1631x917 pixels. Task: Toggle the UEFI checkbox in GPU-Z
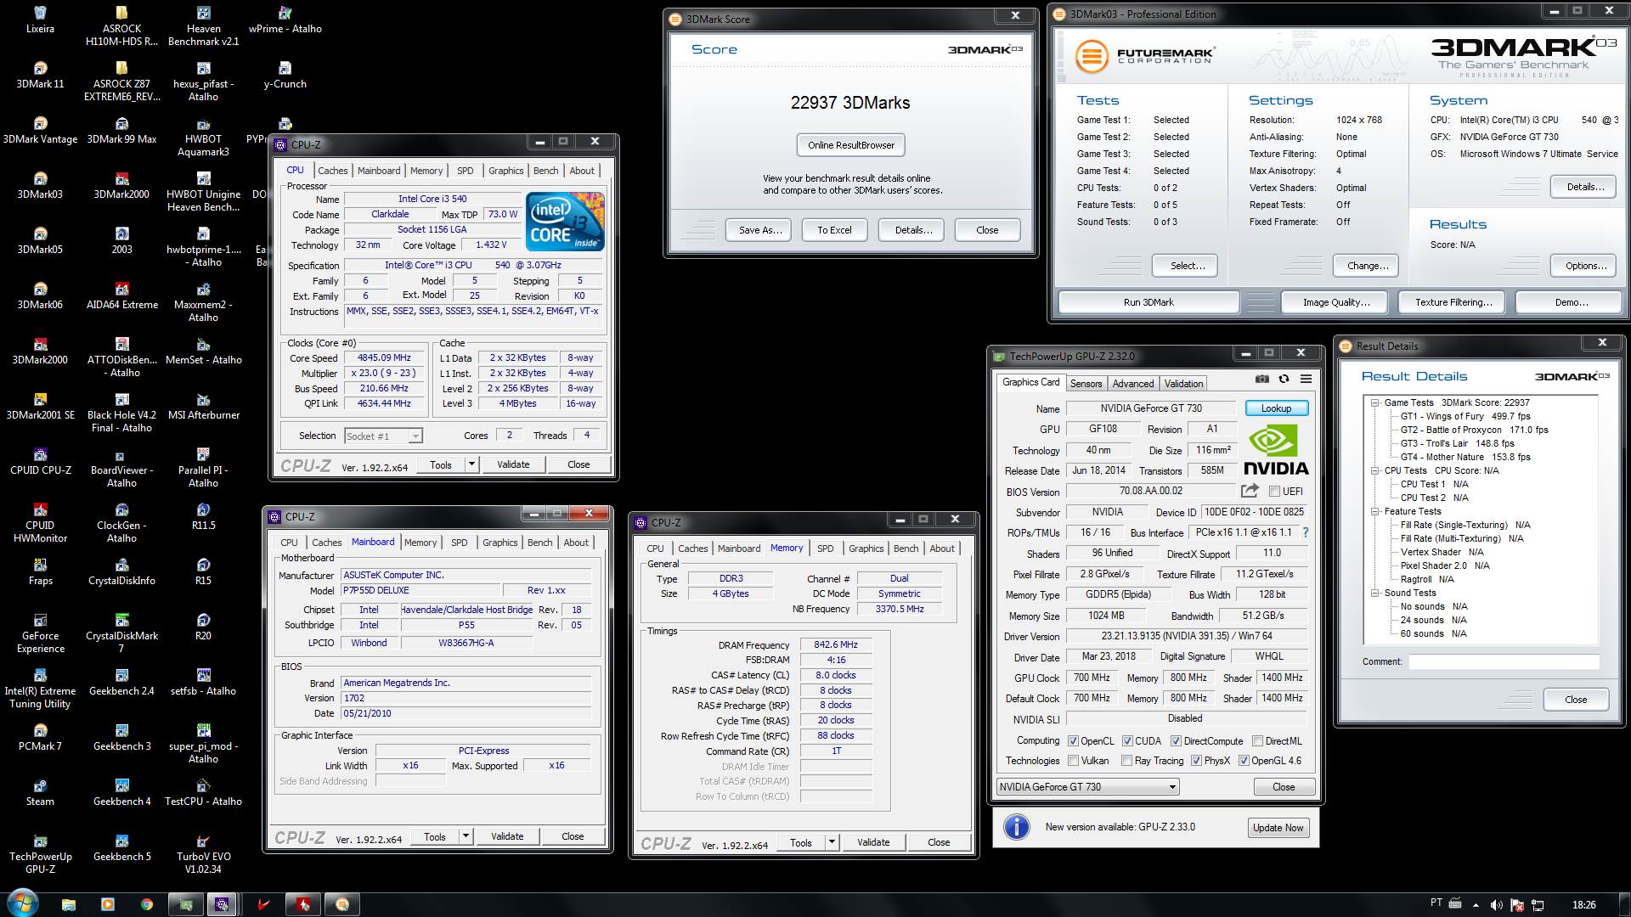click(x=1274, y=492)
